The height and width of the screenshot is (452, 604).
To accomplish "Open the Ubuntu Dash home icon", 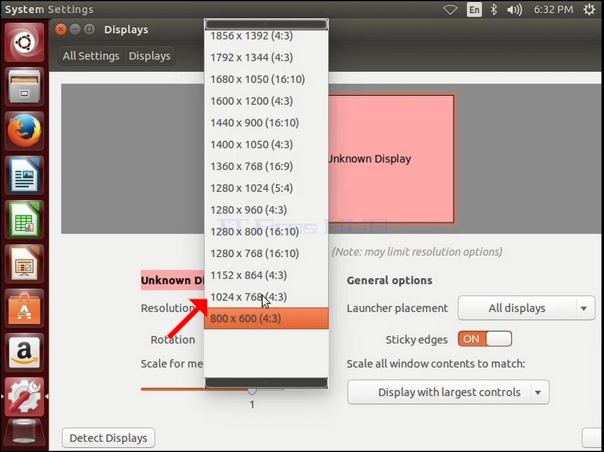I will point(24,42).
